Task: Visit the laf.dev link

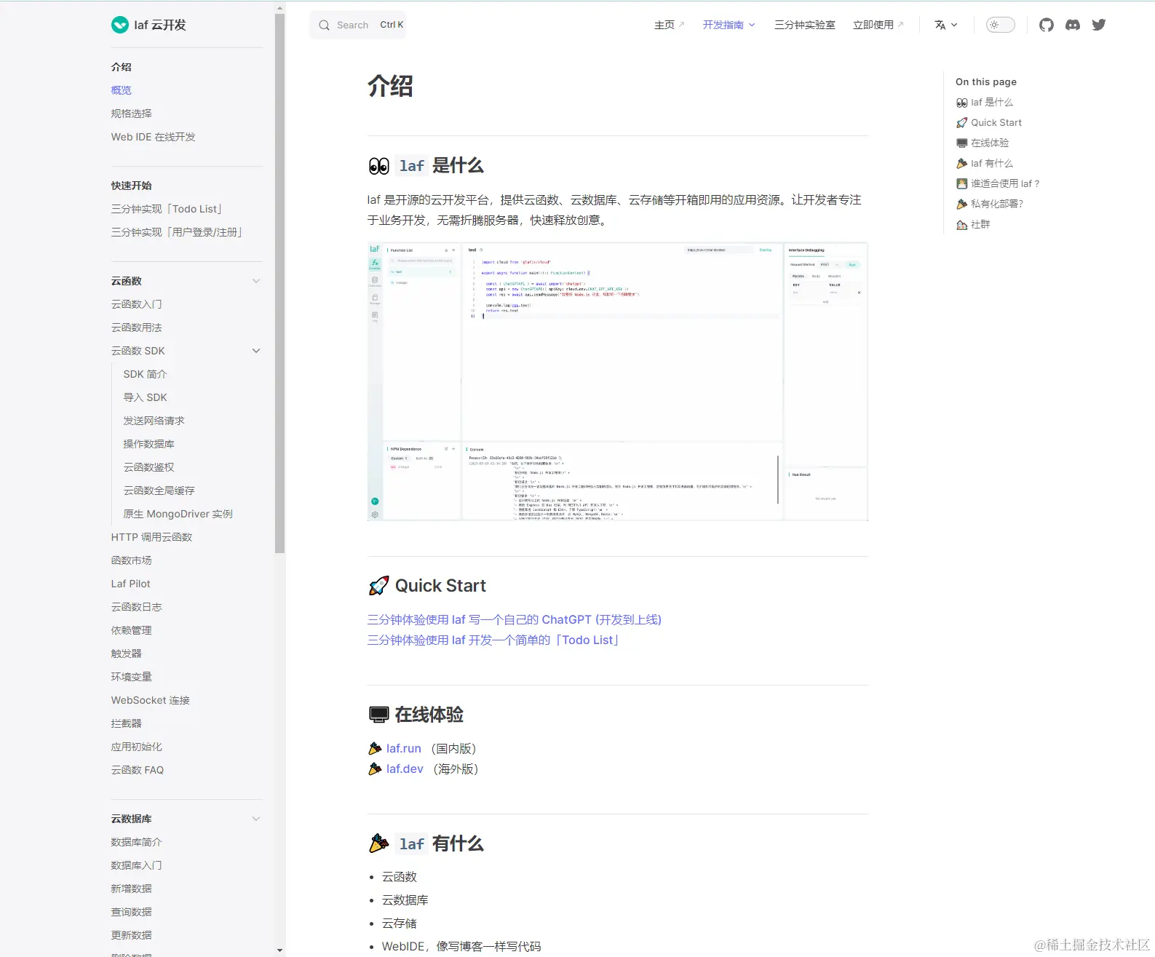Action: (x=405, y=769)
